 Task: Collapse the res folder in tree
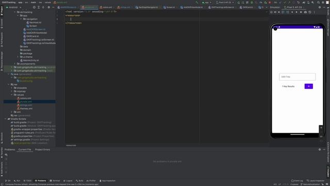click(x=8, y=84)
